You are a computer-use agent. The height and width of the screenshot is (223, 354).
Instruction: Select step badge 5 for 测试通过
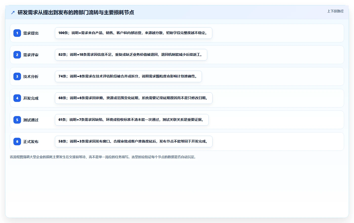(x=17, y=120)
